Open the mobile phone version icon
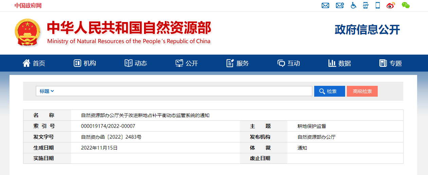Viewport: 428px width, 175px height. click(x=378, y=5)
